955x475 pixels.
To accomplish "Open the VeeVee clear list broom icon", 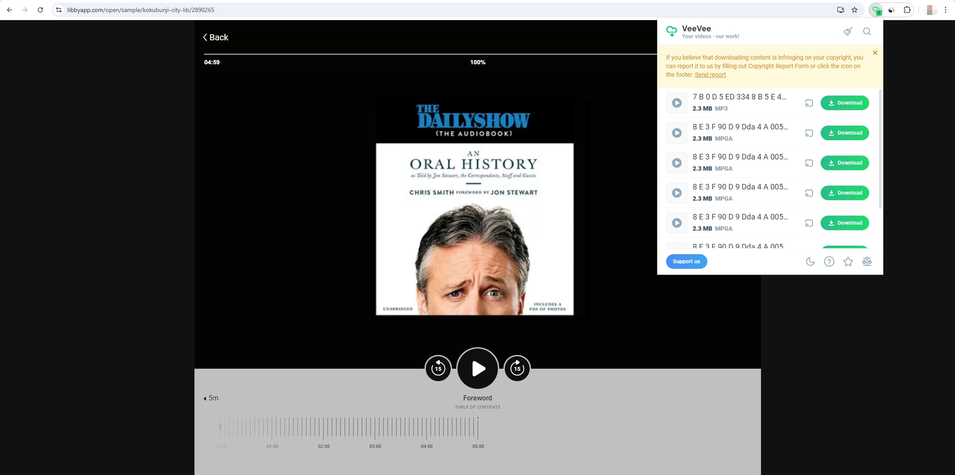I will [x=848, y=31].
